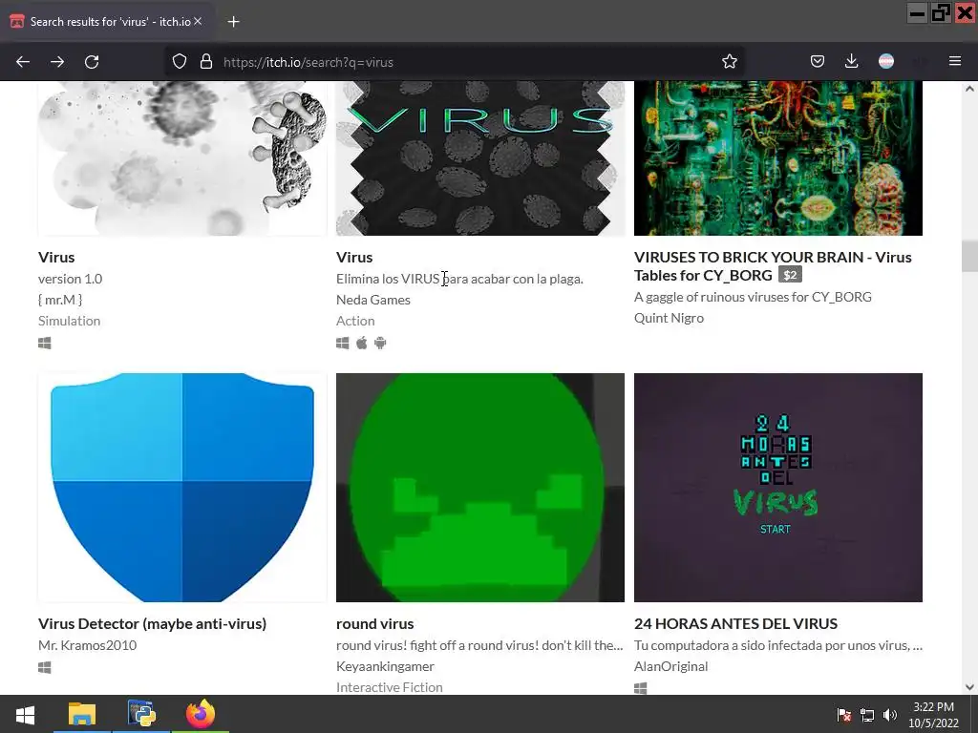Visit author Mr. Kramos2010 profile
The image size is (978, 733).
pos(87,645)
